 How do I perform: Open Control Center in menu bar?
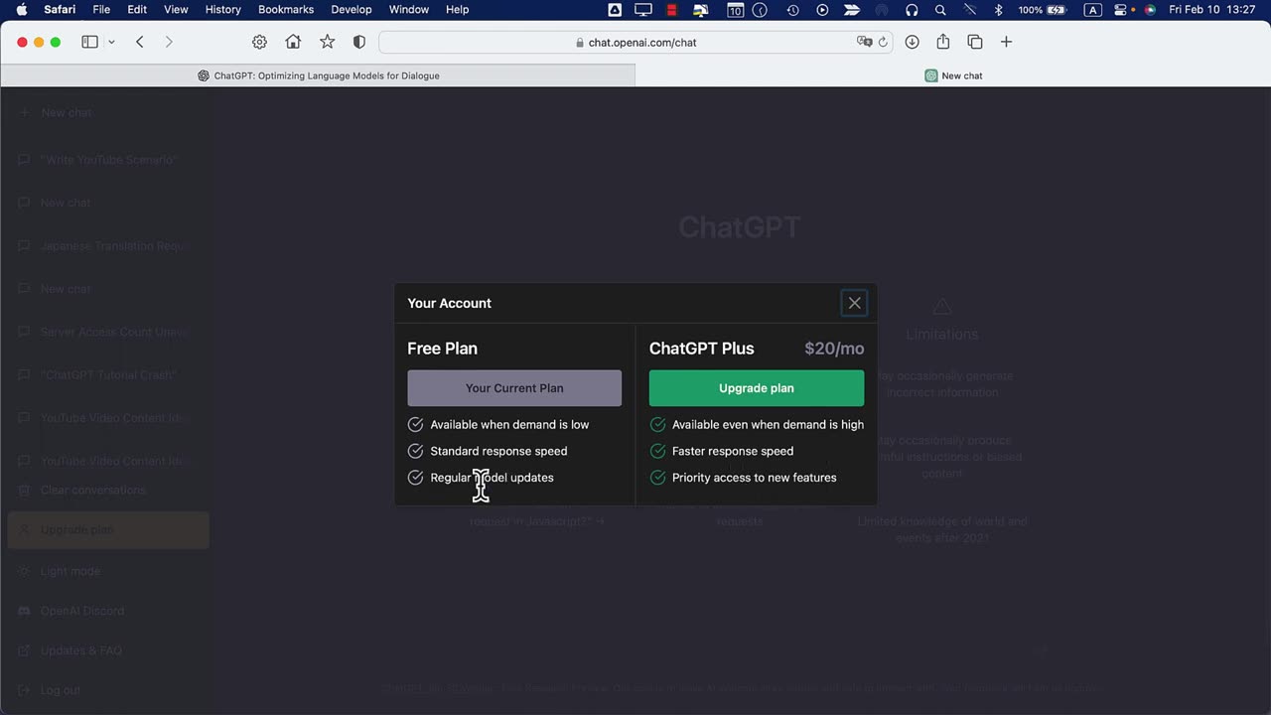tap(1121, 10)
